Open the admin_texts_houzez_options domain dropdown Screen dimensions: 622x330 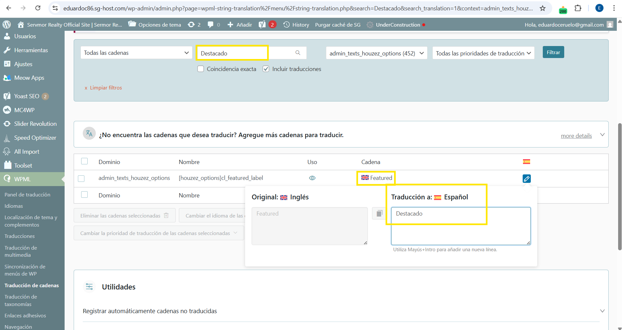coord(376,53)
